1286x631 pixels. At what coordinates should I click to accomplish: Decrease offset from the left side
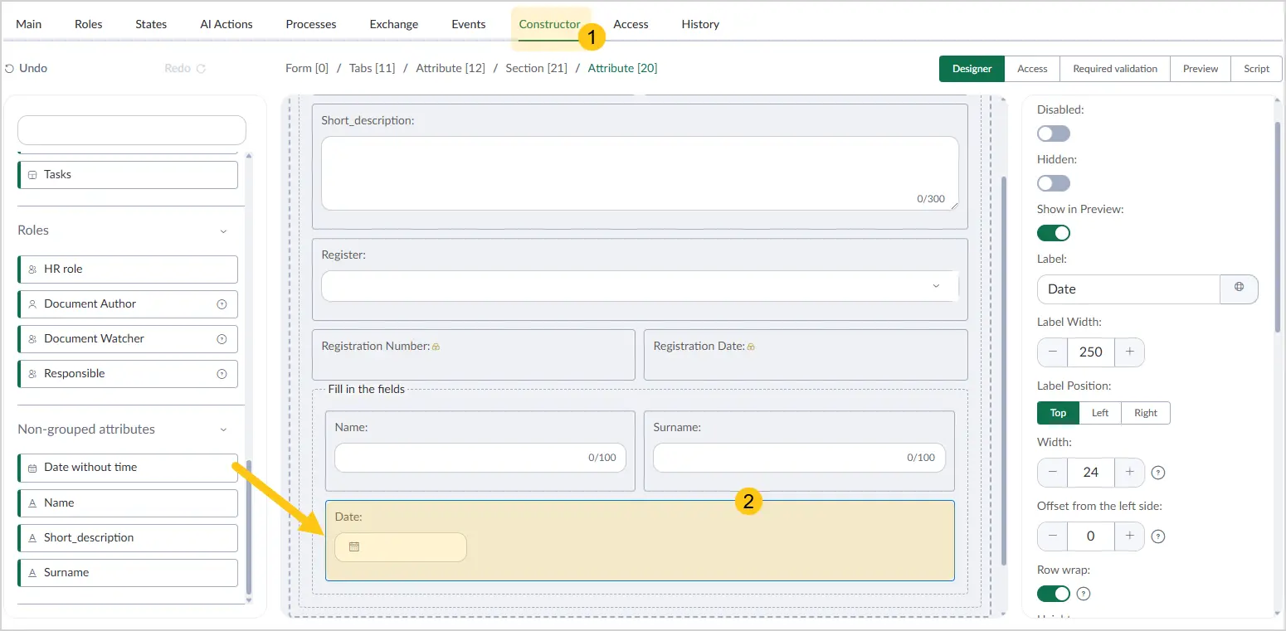[x=1053, y=536]
